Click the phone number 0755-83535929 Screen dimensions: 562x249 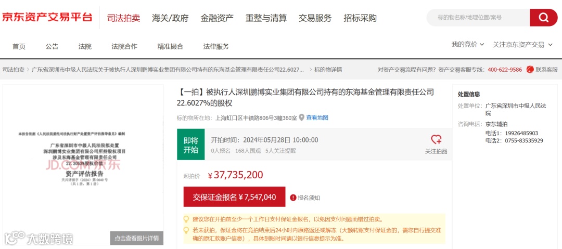click(524, 140)
